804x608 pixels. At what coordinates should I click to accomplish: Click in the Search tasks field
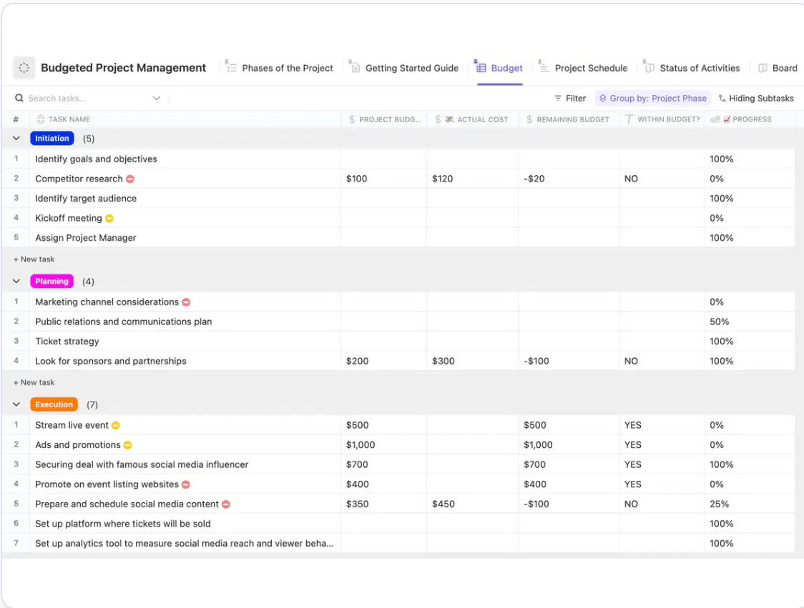coord(88,98)
